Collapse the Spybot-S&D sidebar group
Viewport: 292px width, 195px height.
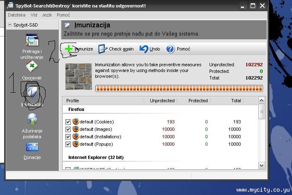[10, 25]
